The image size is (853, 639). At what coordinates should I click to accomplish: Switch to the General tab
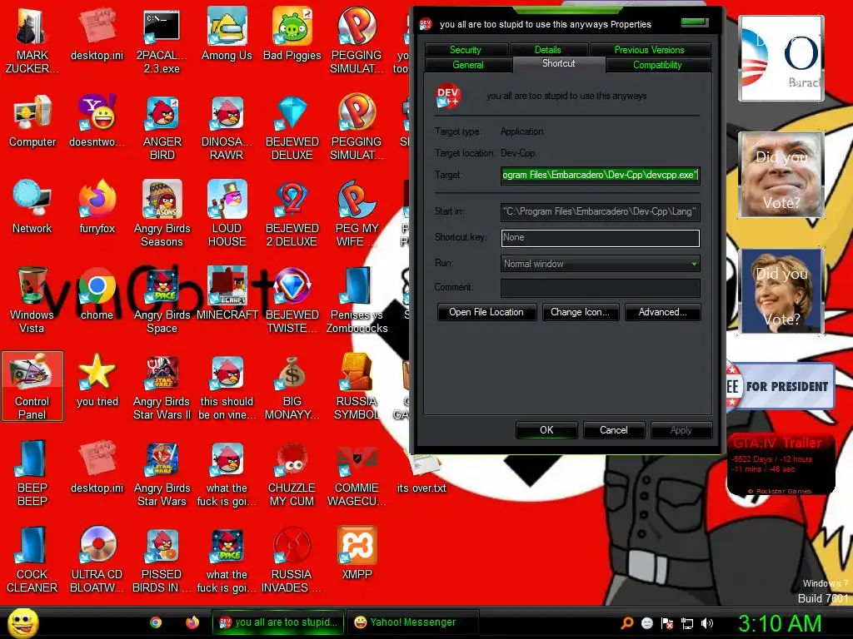[x=468, y=65]
